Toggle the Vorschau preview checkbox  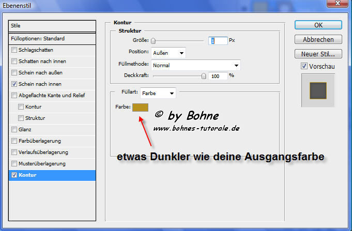[304, 66]
